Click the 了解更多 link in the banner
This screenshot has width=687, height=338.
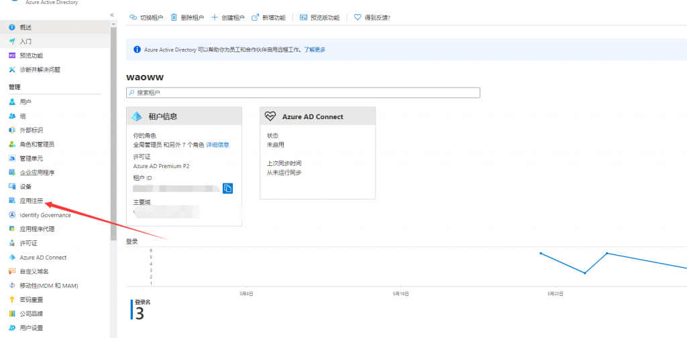pos(315,50)
